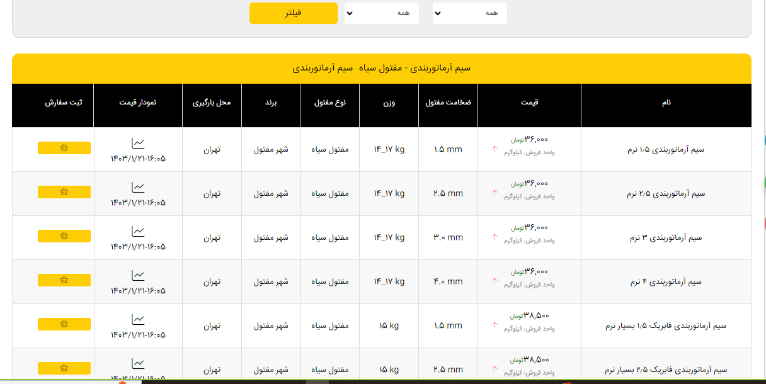Add فابریک ۱/۵ بسیار نرم to order basket
This screenshot has width=766, height=384.
tap(64, 324)
